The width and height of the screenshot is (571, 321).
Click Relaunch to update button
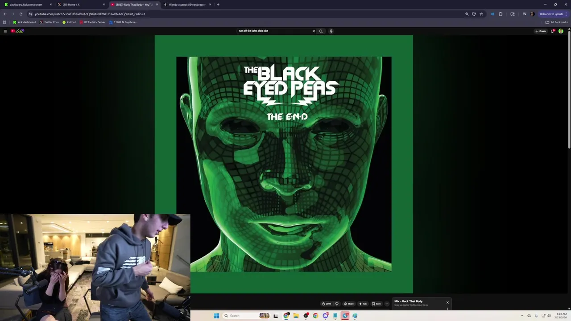(x=553, y=14)
